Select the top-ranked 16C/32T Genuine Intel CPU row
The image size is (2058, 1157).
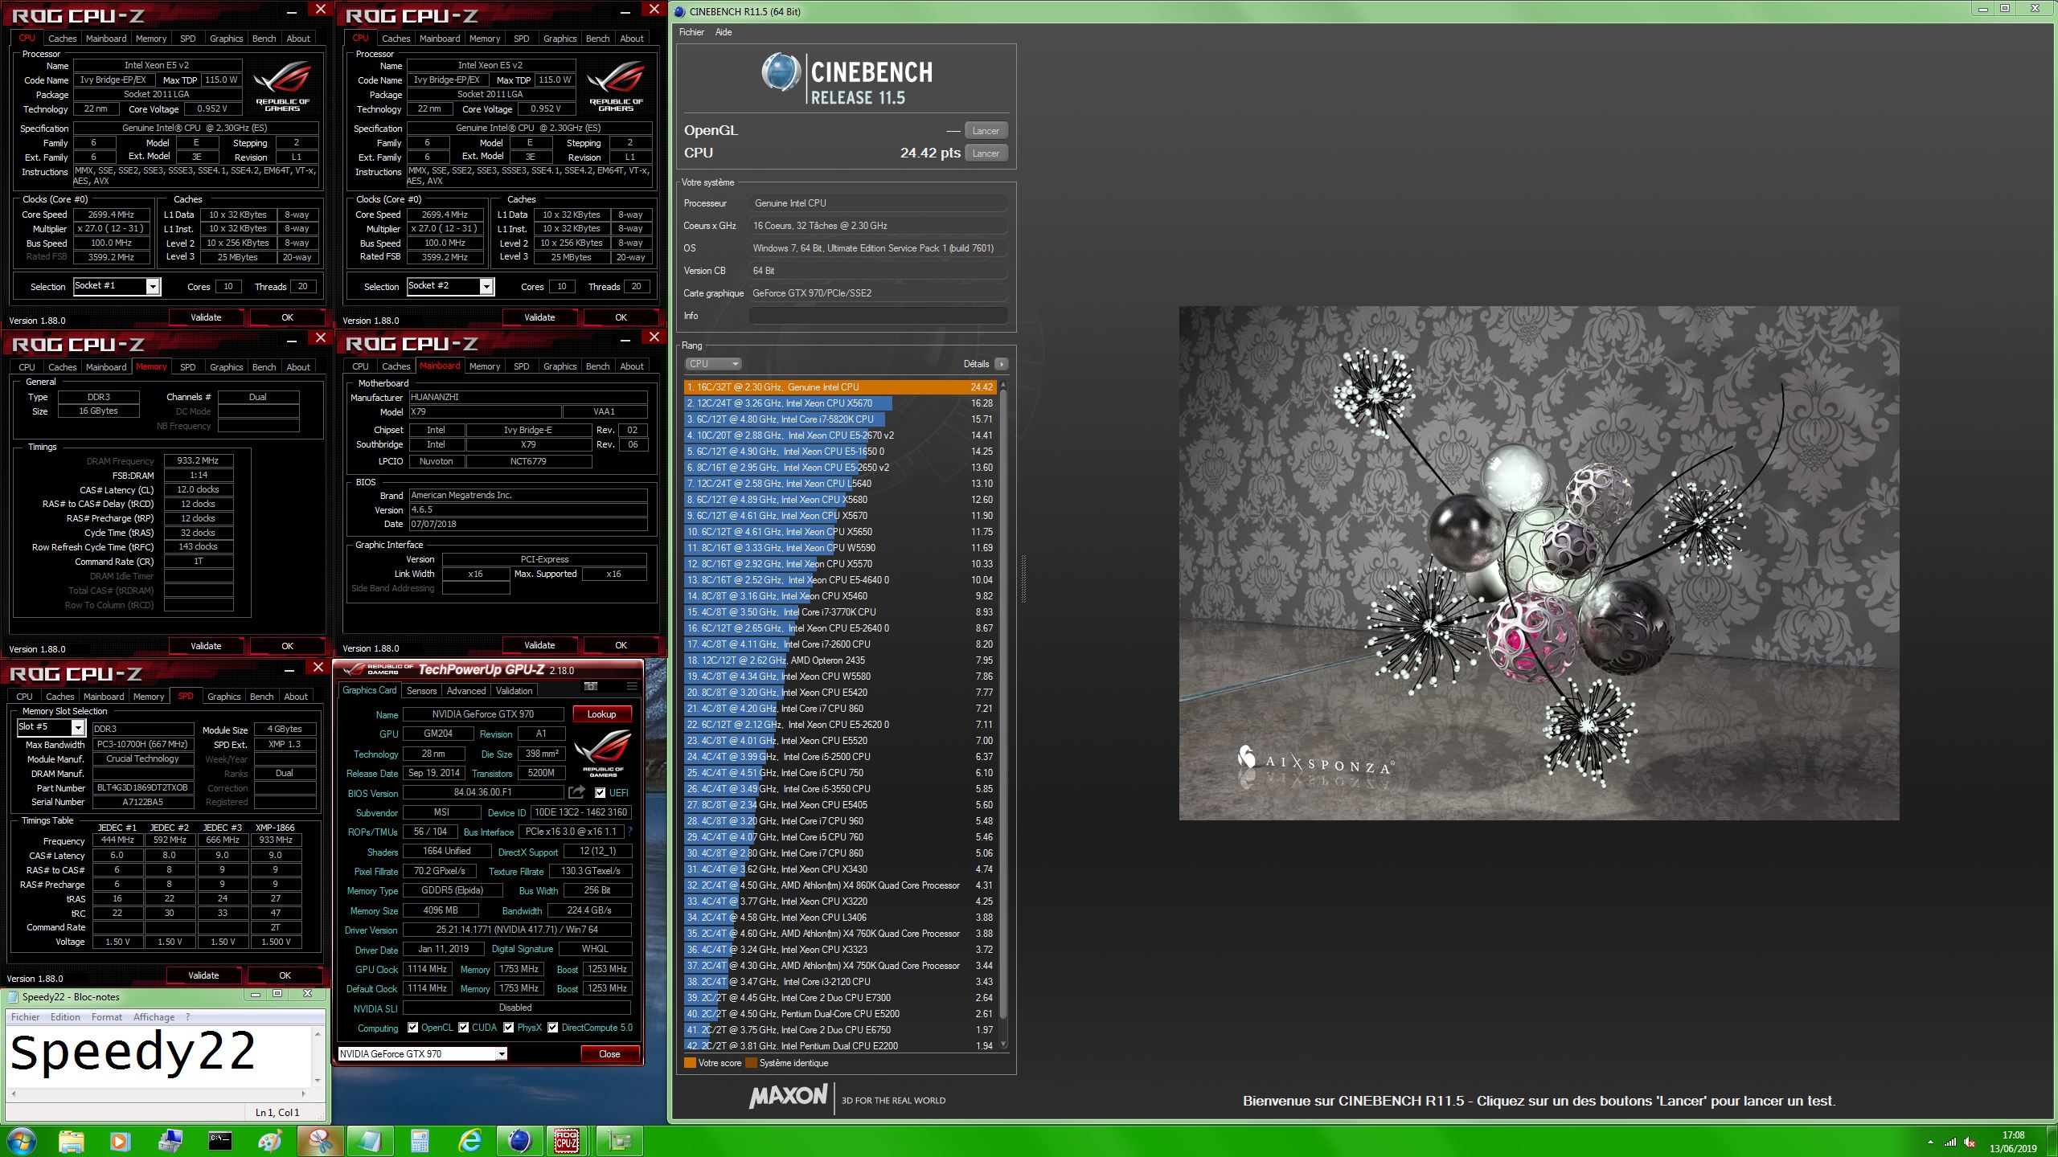click(839, 387)
